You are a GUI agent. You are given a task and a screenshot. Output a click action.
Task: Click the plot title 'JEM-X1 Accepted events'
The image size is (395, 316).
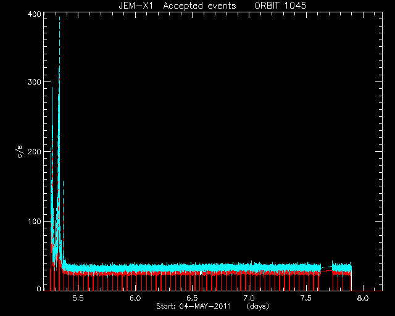click(177, 6)
